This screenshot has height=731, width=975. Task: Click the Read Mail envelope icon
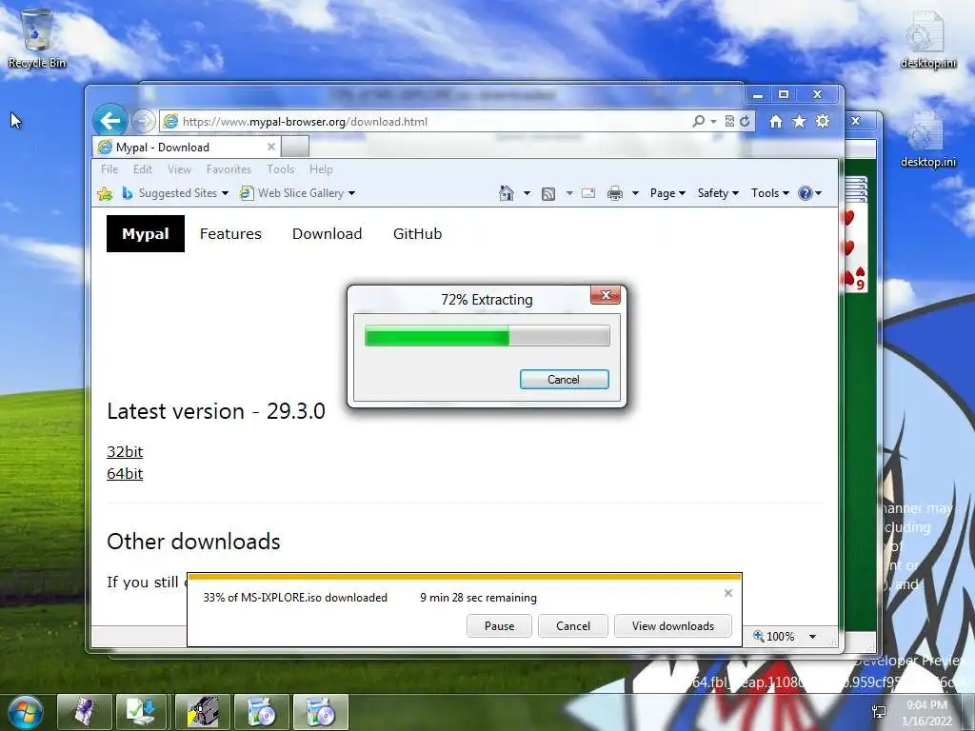[588, 193]
